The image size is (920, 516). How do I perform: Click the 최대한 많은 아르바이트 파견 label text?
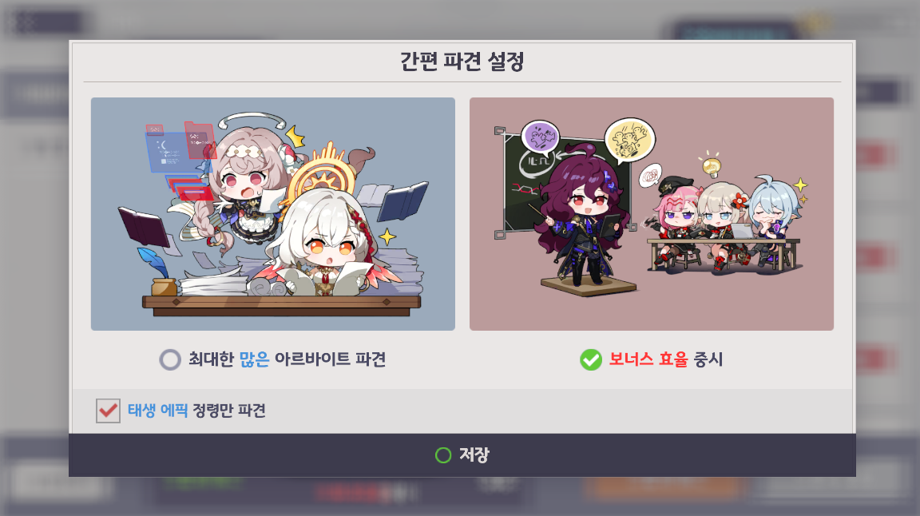287,359
